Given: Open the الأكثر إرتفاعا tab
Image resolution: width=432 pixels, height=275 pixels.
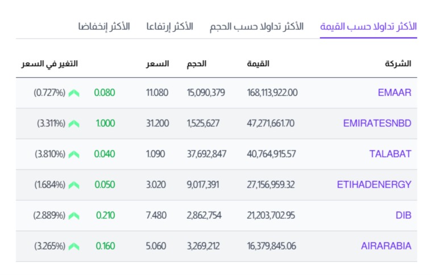Looking at the screenshot, I should tap(169, 27).
